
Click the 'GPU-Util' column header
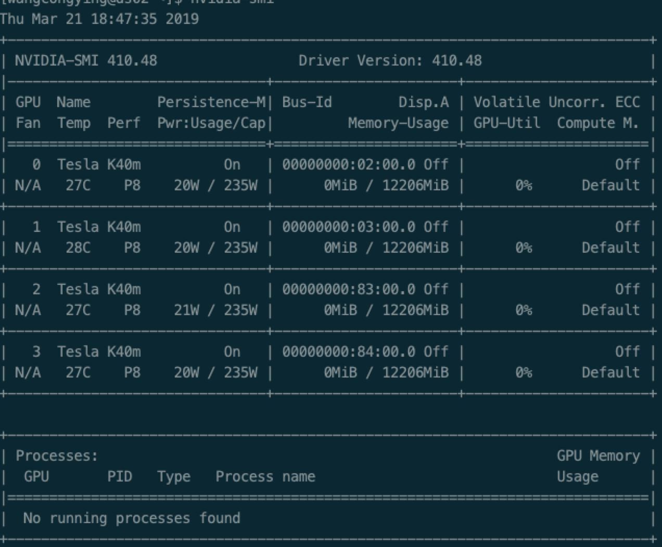tap(507, 123)
